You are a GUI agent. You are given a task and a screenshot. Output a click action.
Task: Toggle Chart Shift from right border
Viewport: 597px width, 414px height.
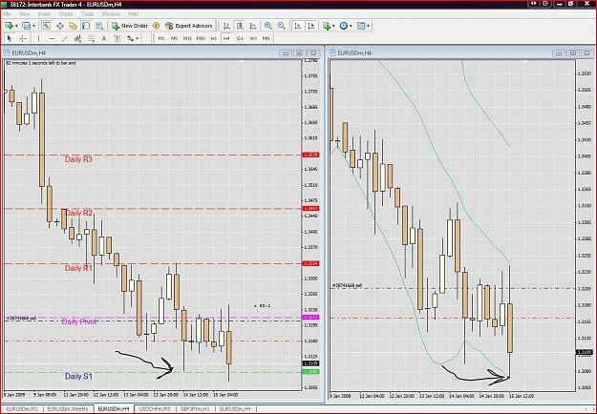311,26
